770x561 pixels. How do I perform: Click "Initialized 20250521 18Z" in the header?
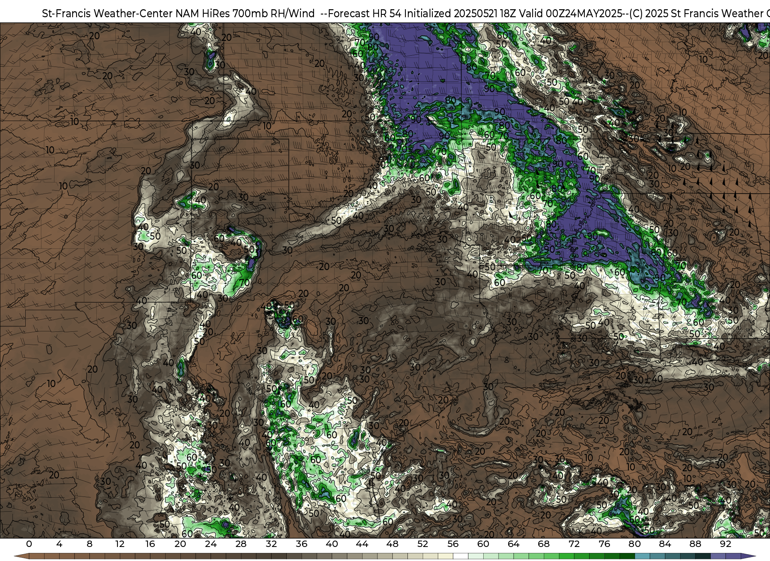(460, 13)
